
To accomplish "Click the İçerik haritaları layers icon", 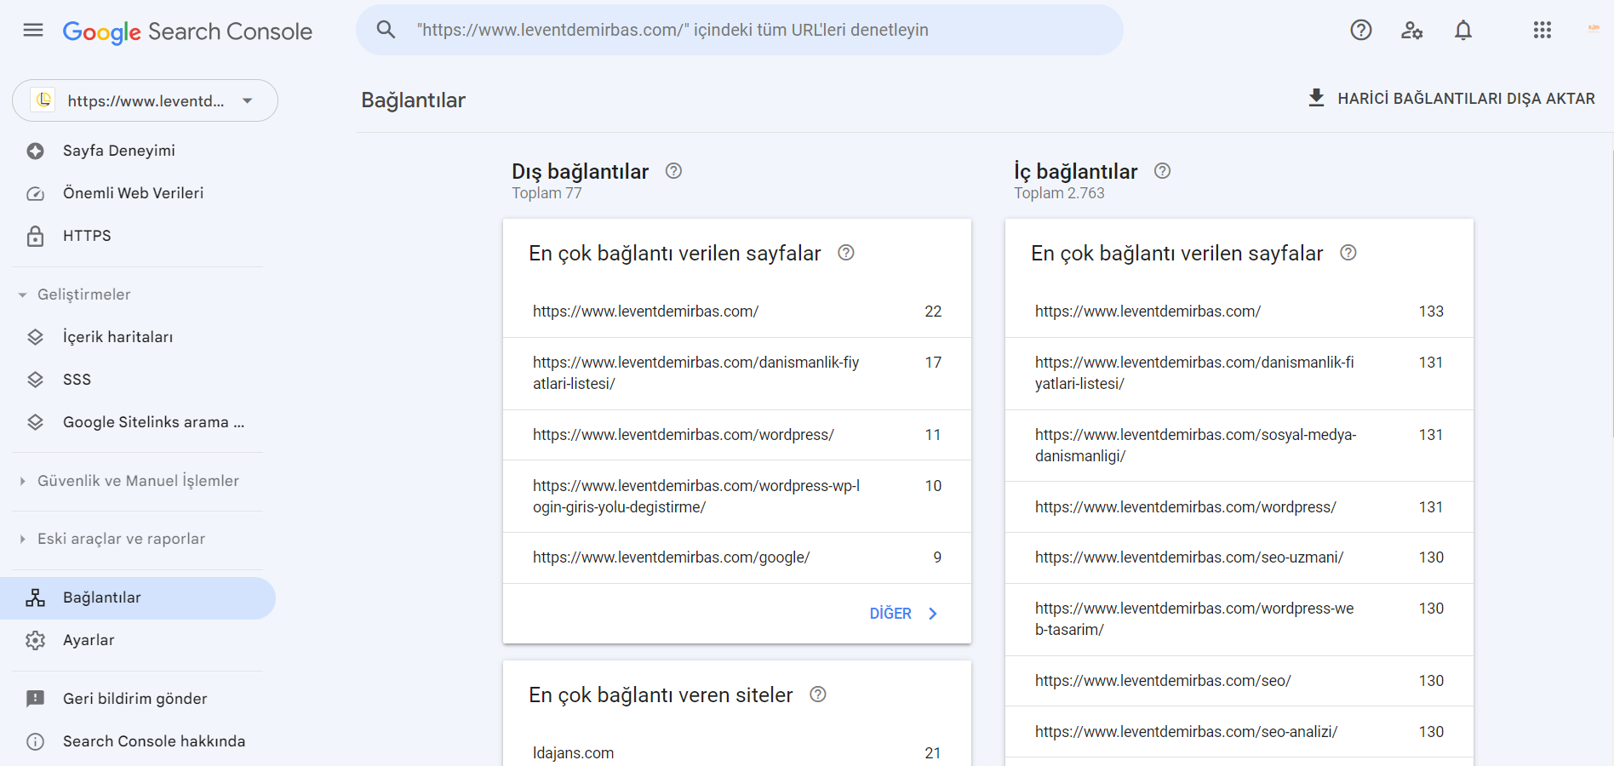I will pyautogui.click(x=35, y=337).
